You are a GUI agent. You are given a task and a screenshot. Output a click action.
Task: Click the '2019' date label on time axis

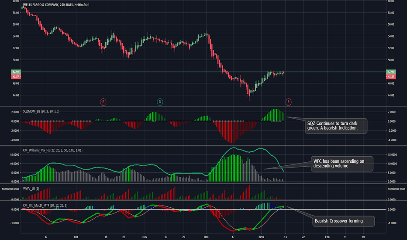tap(262, 237)
